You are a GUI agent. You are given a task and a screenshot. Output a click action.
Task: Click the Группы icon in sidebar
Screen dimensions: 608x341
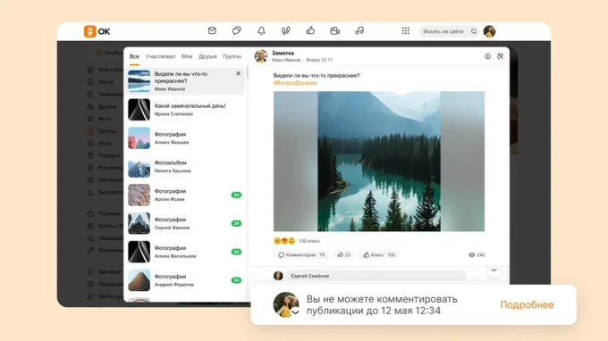90,131
